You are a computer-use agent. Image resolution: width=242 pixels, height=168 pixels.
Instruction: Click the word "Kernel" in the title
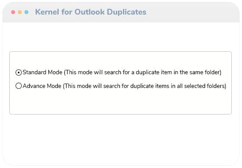[47, 12]
